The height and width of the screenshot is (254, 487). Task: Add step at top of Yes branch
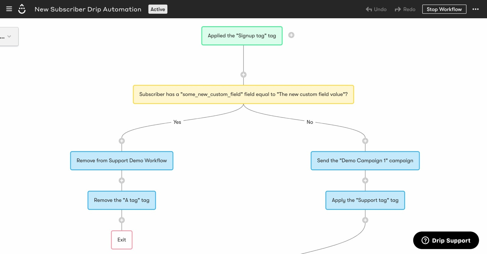pos(122,141)
